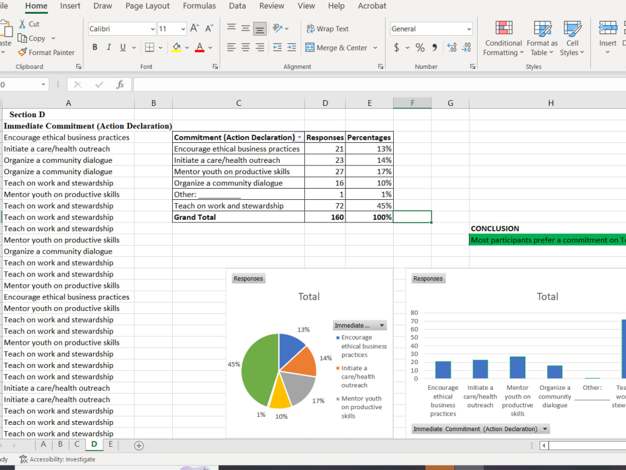Click Merge & Center button
Viewport: 626px width, 470px height.
tap(336, 48)
